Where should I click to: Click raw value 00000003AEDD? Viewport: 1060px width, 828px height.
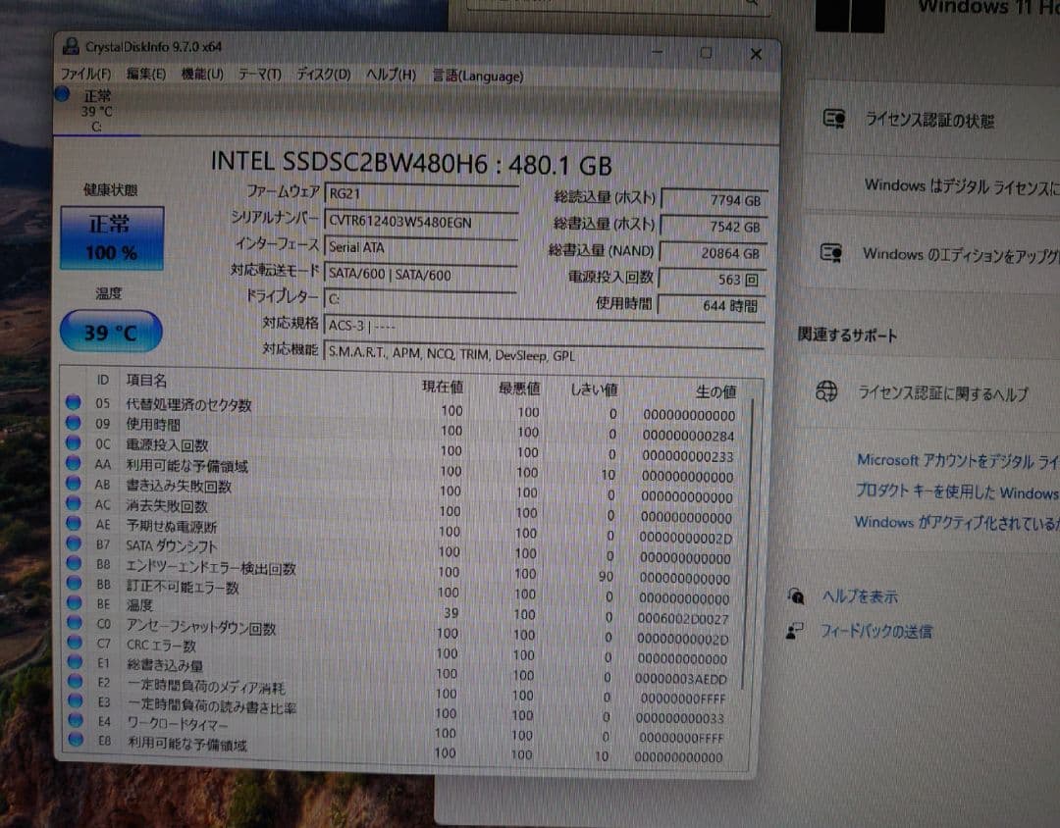coord(681,679)
